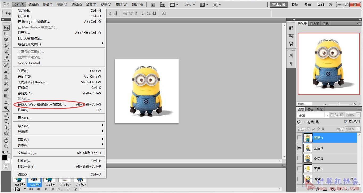Select the Lasso tool

pos(6,40)
